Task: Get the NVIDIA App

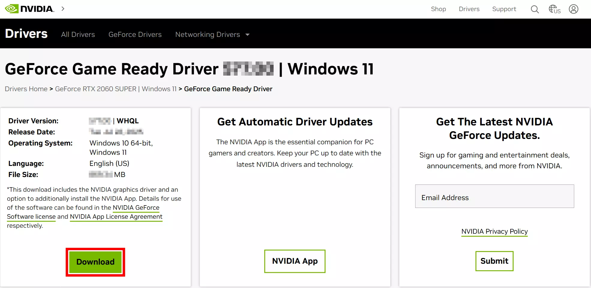Action: (x=295, y=261)
